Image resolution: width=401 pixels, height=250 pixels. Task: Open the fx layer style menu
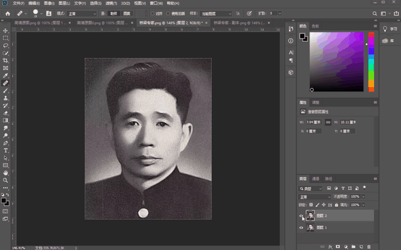tap(330, 247)
